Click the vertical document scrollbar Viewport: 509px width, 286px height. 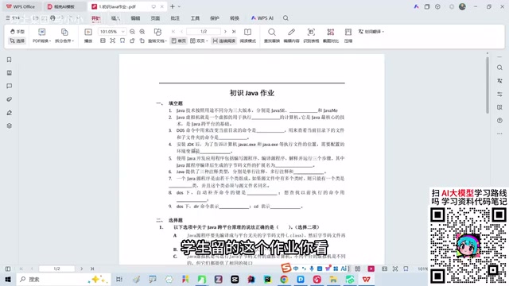(x=488, y=85)
